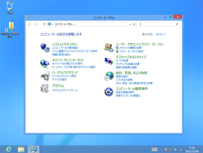Click the Forward navigation arrow
Image resolution: width=203 pixels, height=153 pixels.
point(35,24)
